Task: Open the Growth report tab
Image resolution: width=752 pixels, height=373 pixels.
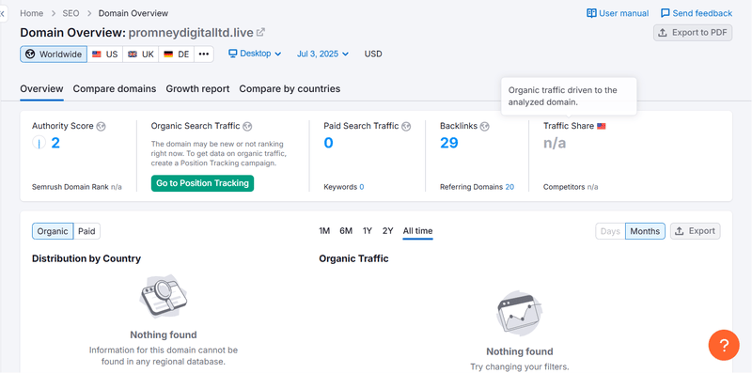Action: (x=197, y=88)
